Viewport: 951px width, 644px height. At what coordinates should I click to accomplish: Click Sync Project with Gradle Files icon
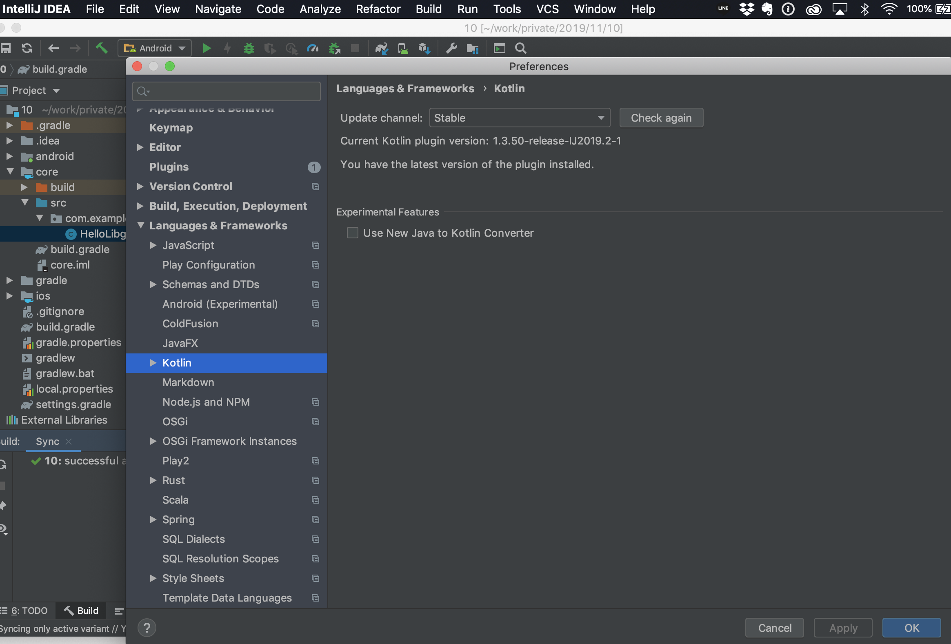381,48
